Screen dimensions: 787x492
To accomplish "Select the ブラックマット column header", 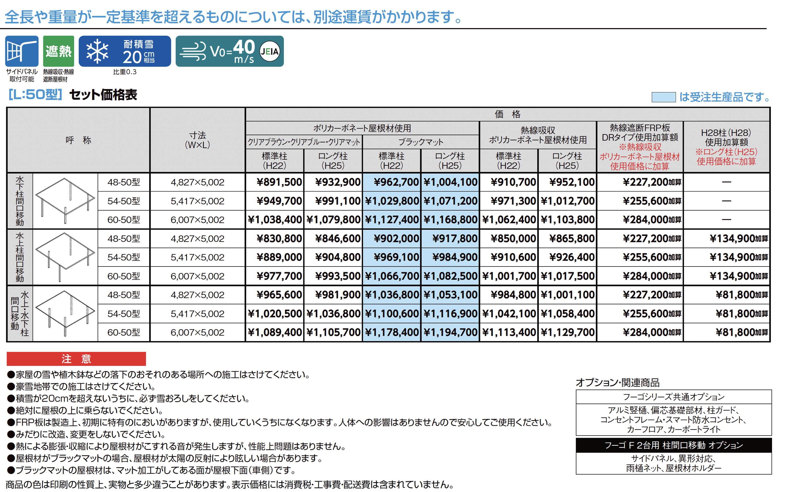I will click(420, 142).
